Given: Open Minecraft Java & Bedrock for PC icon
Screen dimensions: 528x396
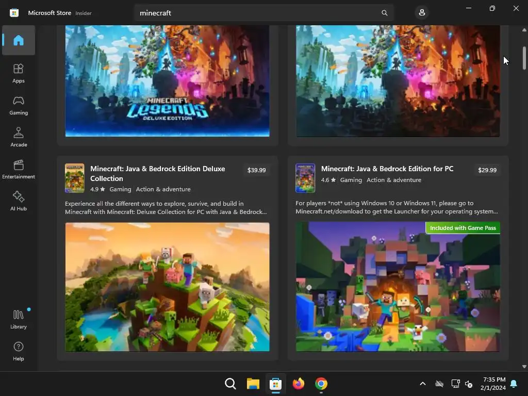Looking at the screenshot, I should (305, 178).
